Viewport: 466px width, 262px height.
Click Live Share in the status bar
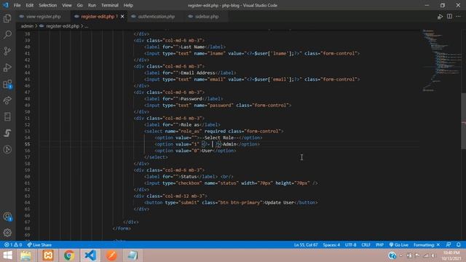tap(39, 245)
